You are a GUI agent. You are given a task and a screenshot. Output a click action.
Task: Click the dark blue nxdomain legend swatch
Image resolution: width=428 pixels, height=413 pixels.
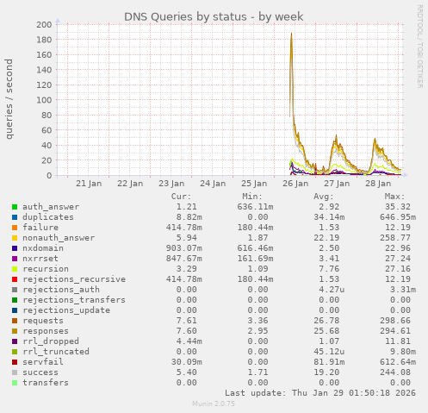pyautogui.click(x=15, y=248)
